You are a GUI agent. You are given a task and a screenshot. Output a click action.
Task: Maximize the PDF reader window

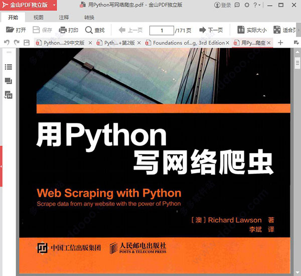281,5
